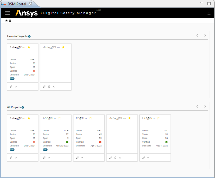Select the DSM Portal tab
215x178 pixels.
point(17,4)
